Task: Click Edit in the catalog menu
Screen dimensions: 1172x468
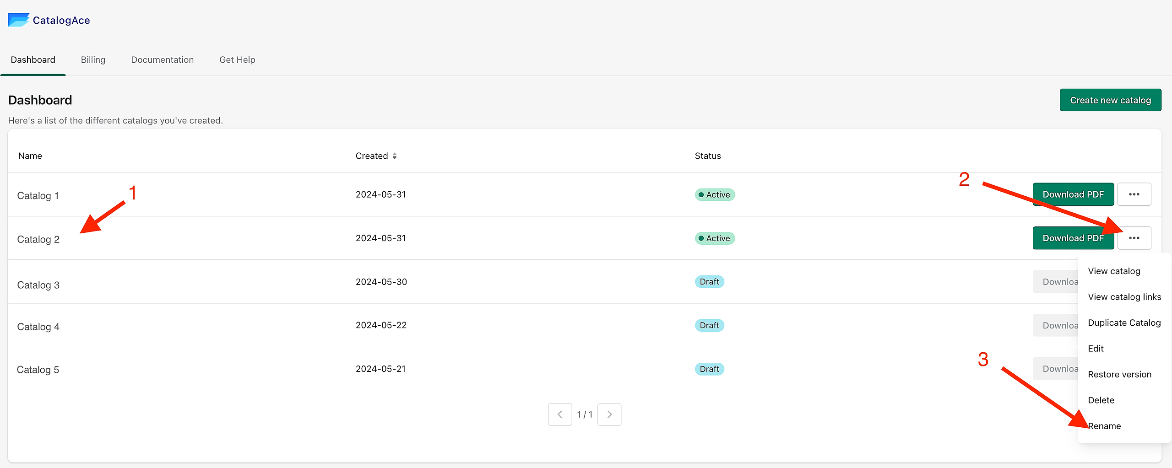Action: tap(1096, 349)
